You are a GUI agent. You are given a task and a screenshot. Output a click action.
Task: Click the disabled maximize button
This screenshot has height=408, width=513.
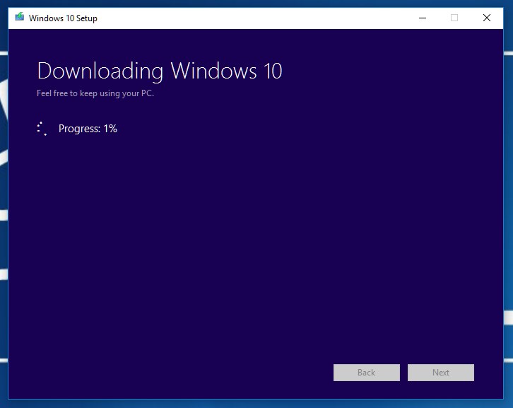point(454,18)
